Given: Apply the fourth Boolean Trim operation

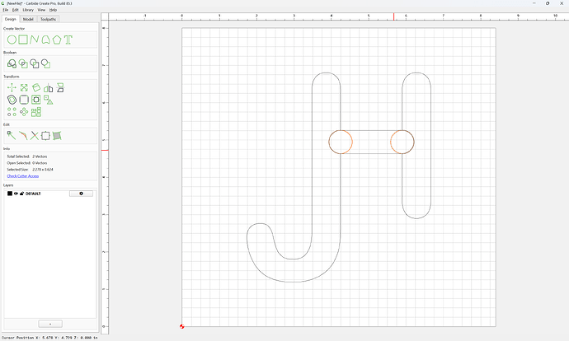Looking at the screenshot, I should point(45,63).
